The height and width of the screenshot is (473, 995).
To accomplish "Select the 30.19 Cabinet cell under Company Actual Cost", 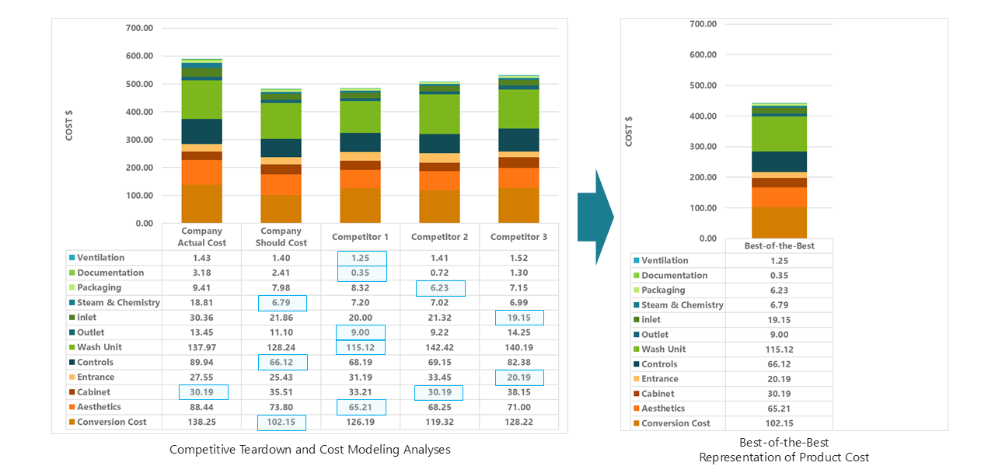I will coord(202,392).
